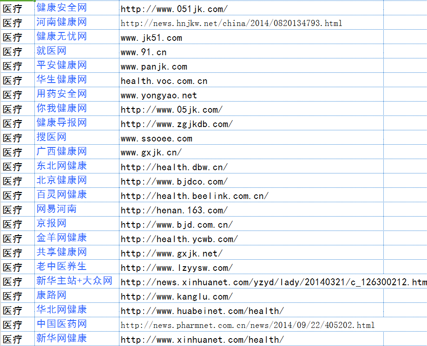The image size is (427, 346).
Task: Click the '医疗' cell beside 中国医药网
Action: click(x=18, y=325)
